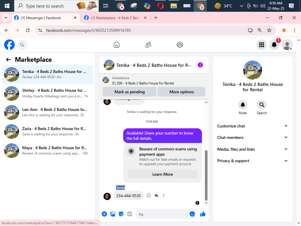Open the Windows notification center icon
The image size is (301, 226).
(291, 6)
